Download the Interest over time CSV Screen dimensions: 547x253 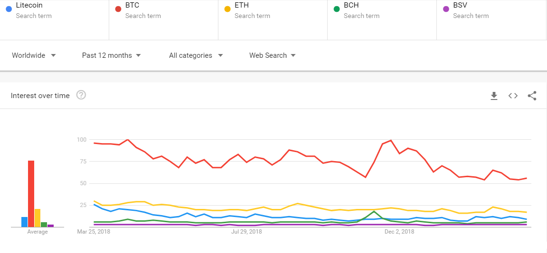coord(494,96)
